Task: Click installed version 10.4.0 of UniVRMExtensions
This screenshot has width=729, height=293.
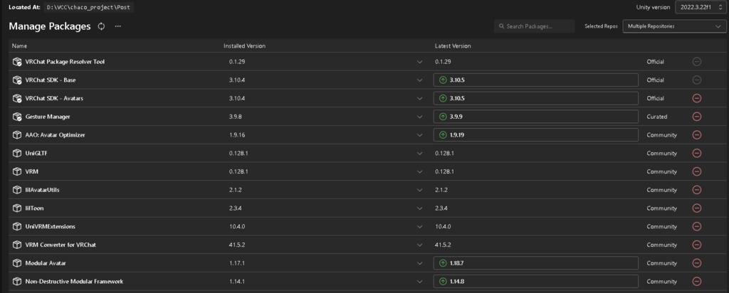Action: pos(237,227)
